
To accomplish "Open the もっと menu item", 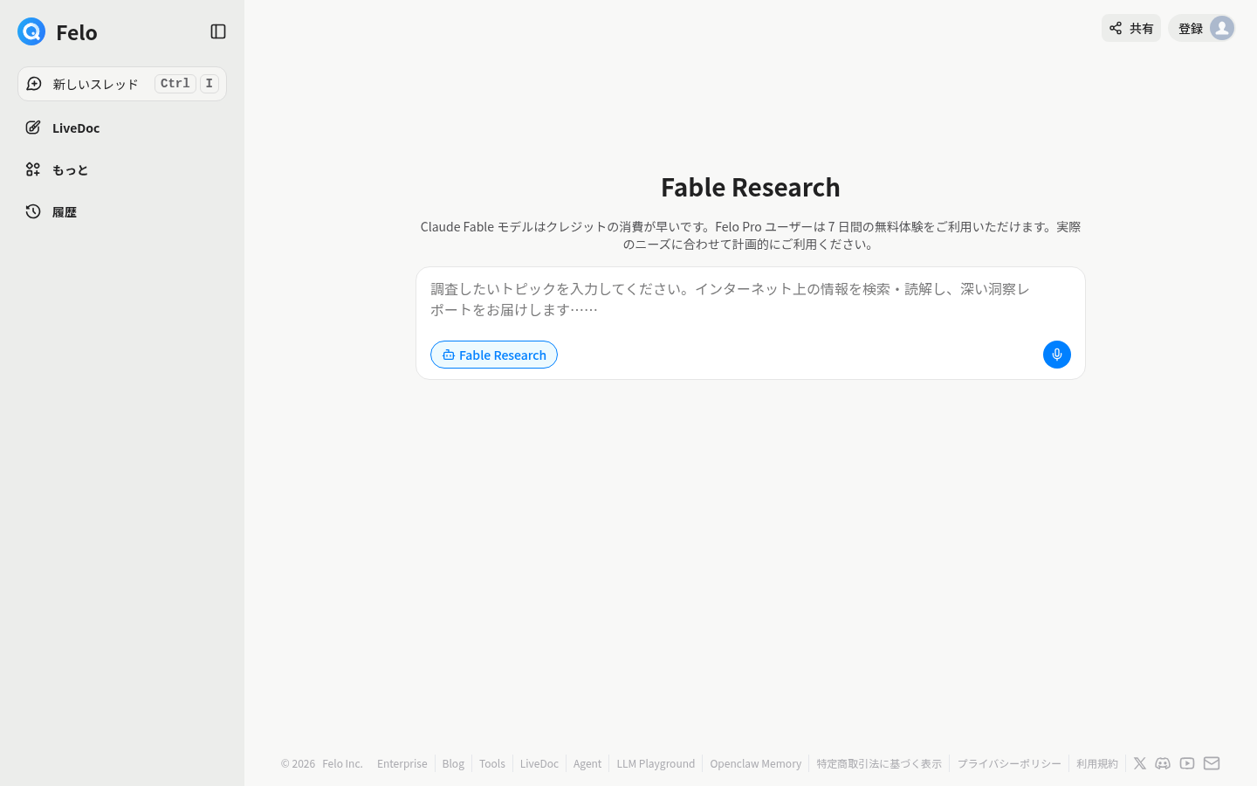I will click(122, 169).
